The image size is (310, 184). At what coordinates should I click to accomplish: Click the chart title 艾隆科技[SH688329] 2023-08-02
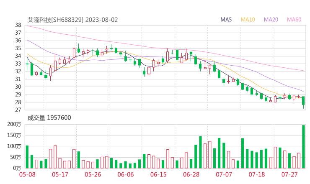point(72,20)
